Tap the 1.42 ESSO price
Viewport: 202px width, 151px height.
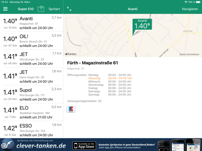[10, 128]
